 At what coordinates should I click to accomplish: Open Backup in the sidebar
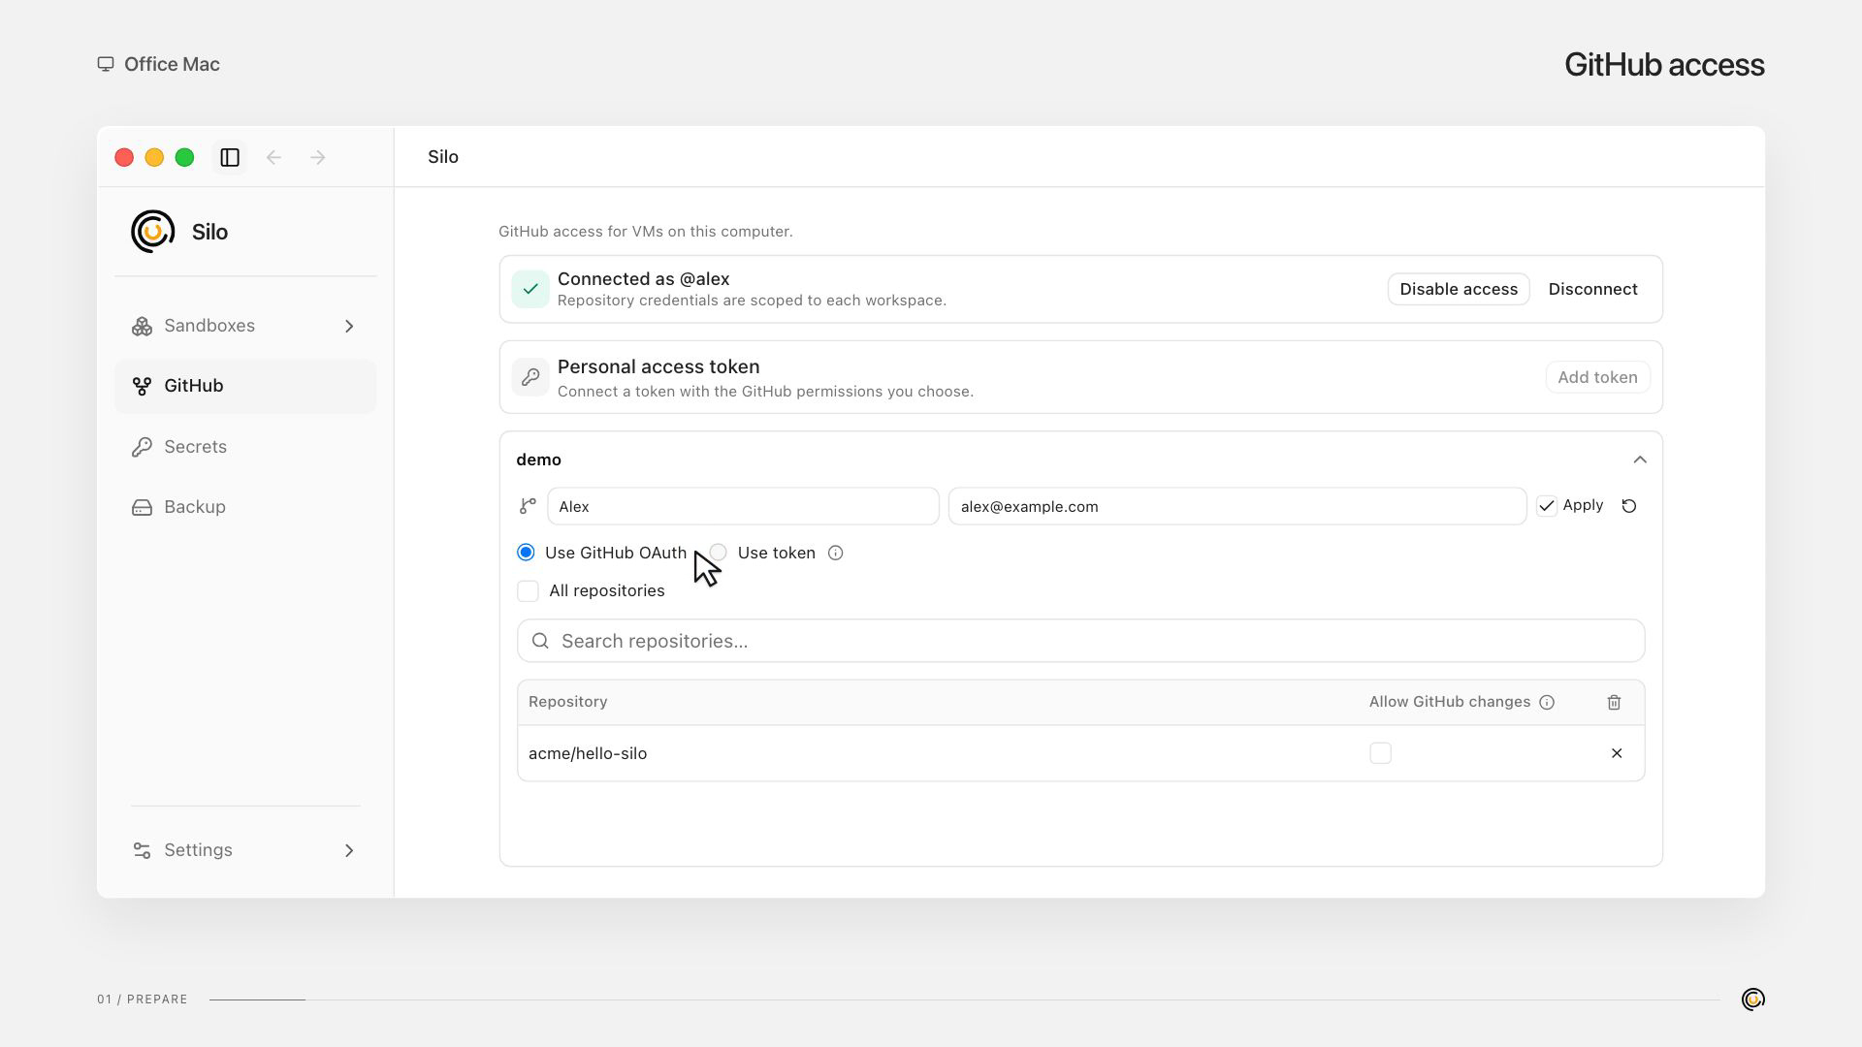[245, 507]
